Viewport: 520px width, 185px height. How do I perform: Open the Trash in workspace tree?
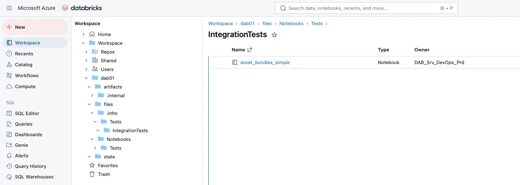tap(104, 174)
